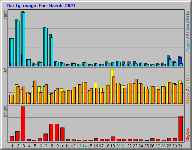Viewport: 192px width, 150px height.
Task: Click day label 29 on the x-axis
Action: [x=169, y=146]
